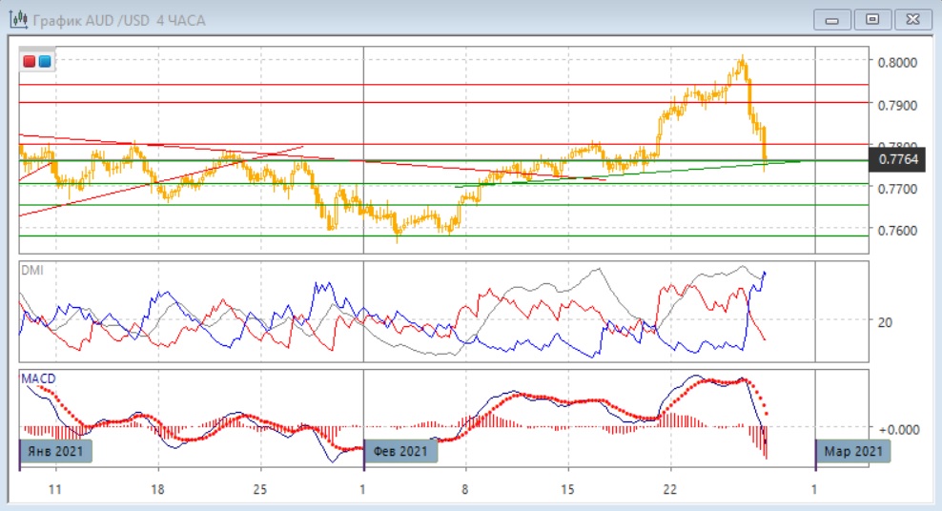Select the DMI indicator label
The width and height of the screenshot is (942, 511).
31,271
